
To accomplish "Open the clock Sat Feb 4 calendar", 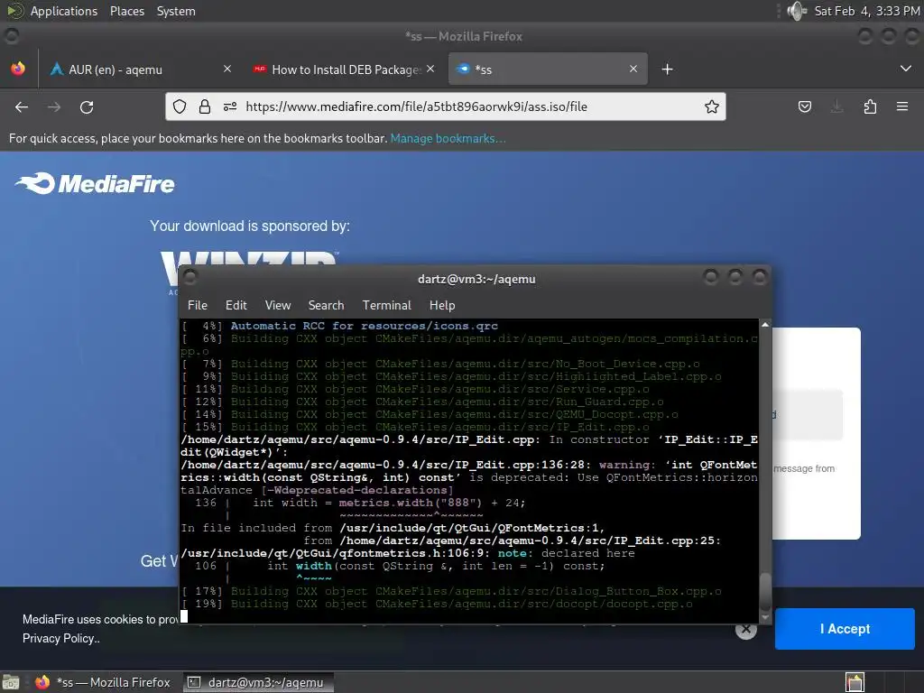I will click(867, 11).
